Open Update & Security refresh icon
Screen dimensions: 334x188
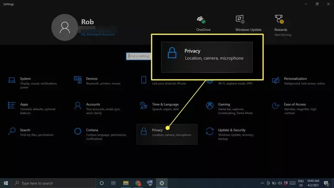[210, 131]
